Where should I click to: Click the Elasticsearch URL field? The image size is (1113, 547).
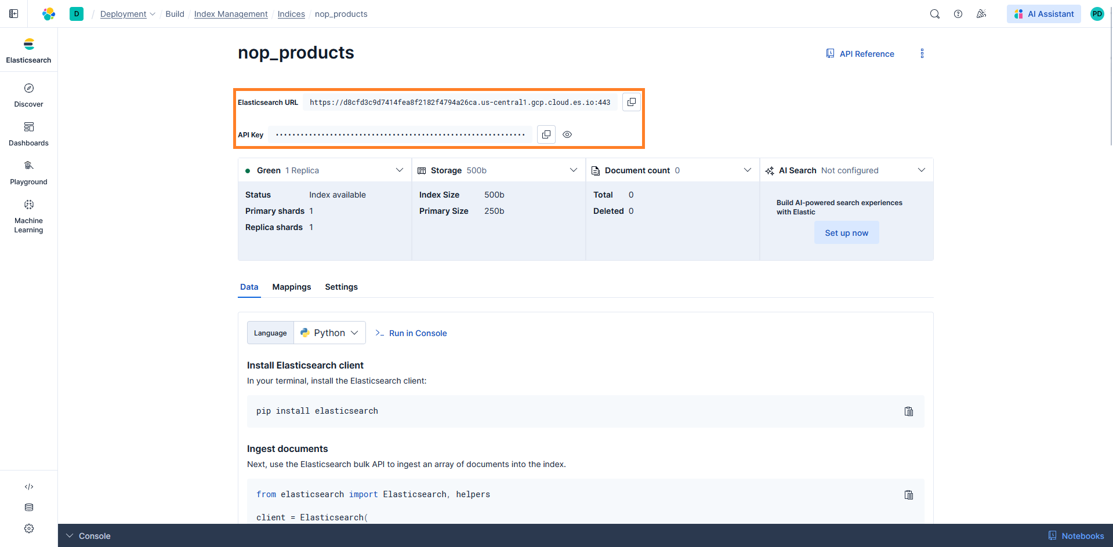(459, 103)
